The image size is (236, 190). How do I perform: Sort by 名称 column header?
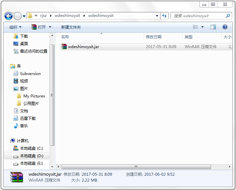(65, 37)
